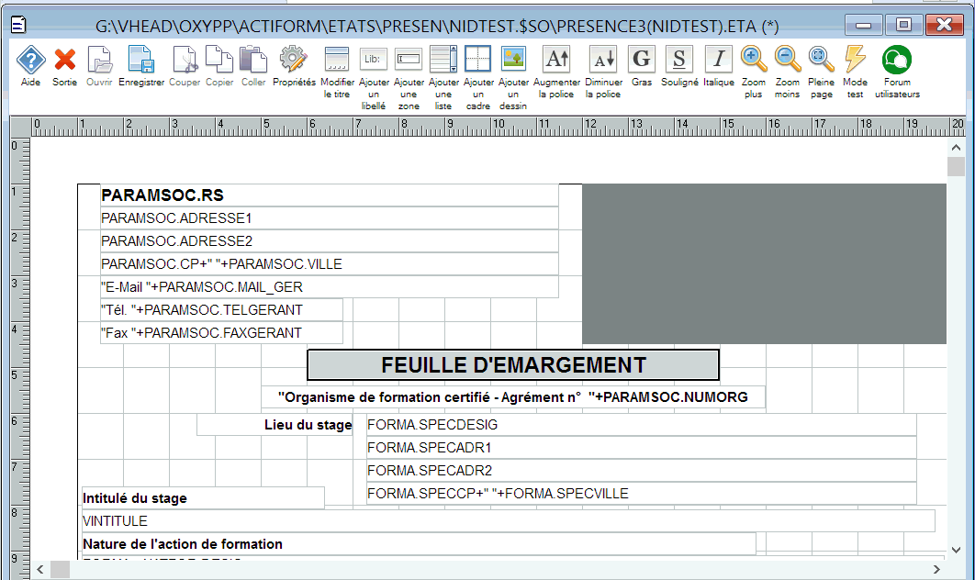Select the FEUILLE D'EMARGEMENT title box
Viewport: 975px width, 580px height.
tap(513, 365)
